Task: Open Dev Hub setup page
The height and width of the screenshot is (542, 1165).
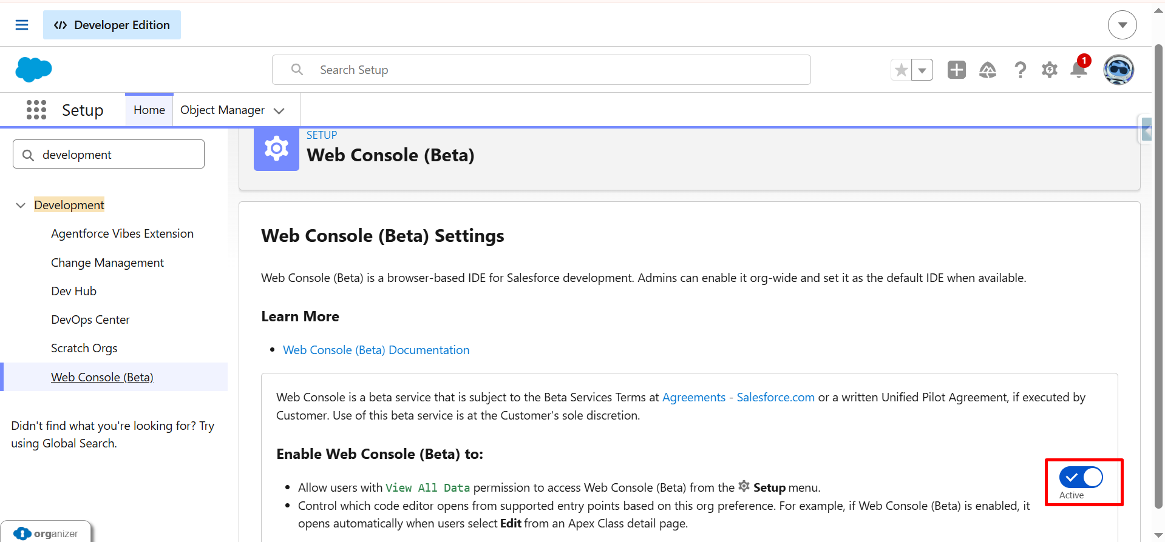Action: coord(73,291)
